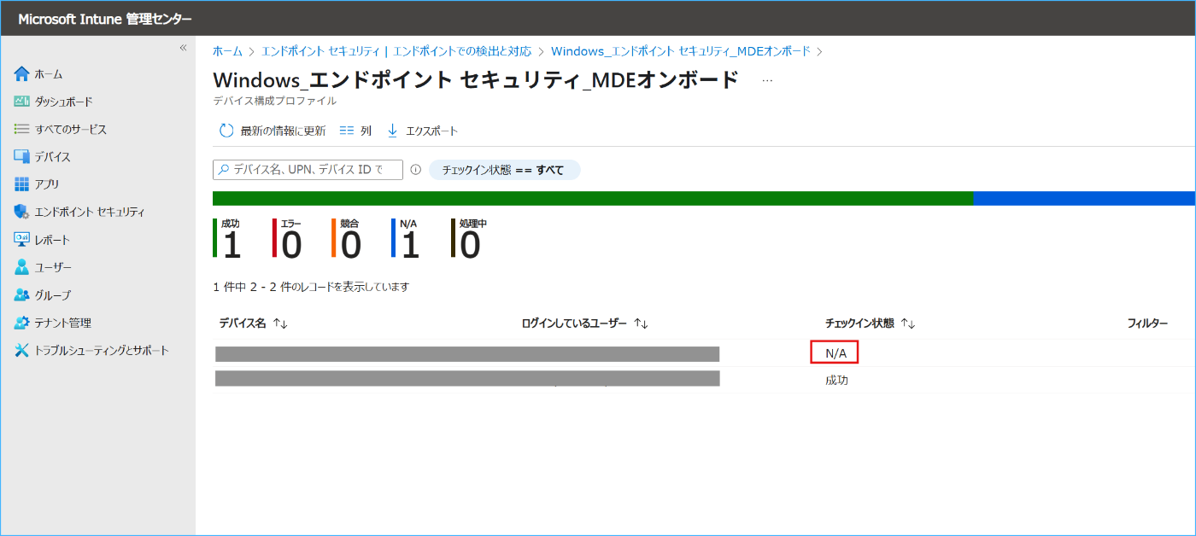Image resolution: width=1196 pixels, height=536 pixels.
Task: Click the エクスポート button label
Action: pyautogui.click(x=431, y=131)
